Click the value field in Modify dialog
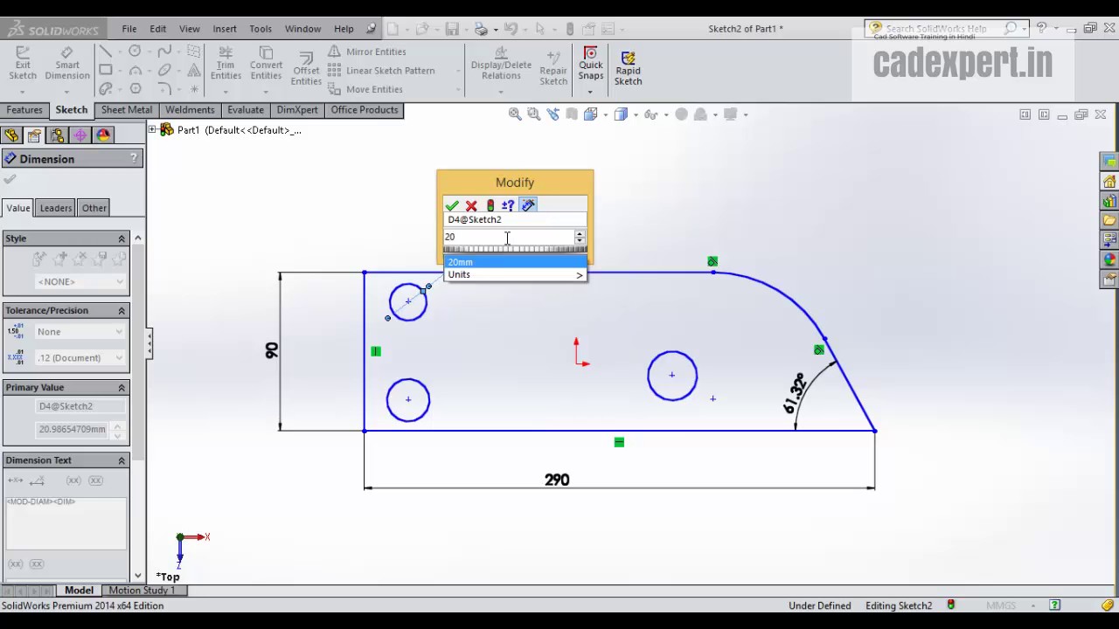Image resolution: width=1119 pixels, height=629 pixels. [x=509, y=237]
